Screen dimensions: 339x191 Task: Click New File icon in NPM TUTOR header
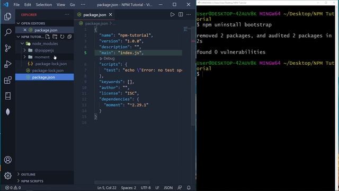[48, 37]
